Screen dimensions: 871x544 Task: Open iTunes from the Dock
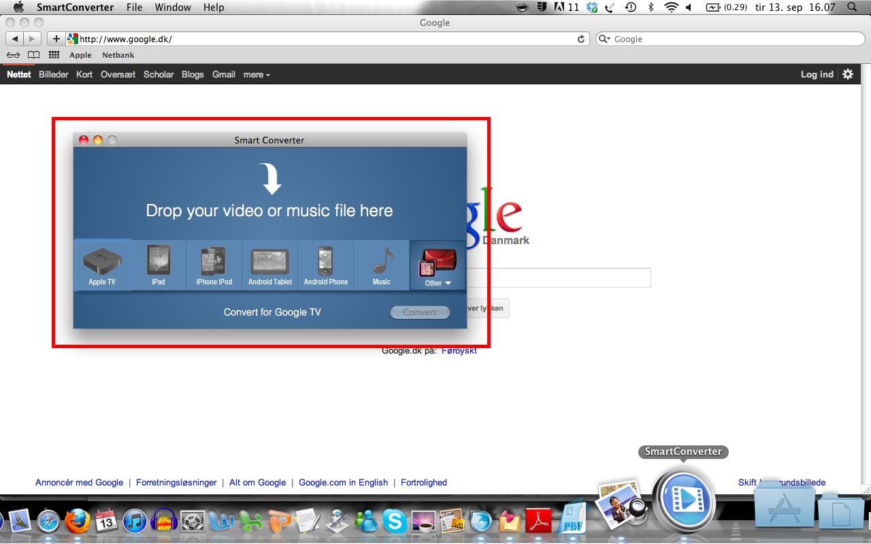136,521
